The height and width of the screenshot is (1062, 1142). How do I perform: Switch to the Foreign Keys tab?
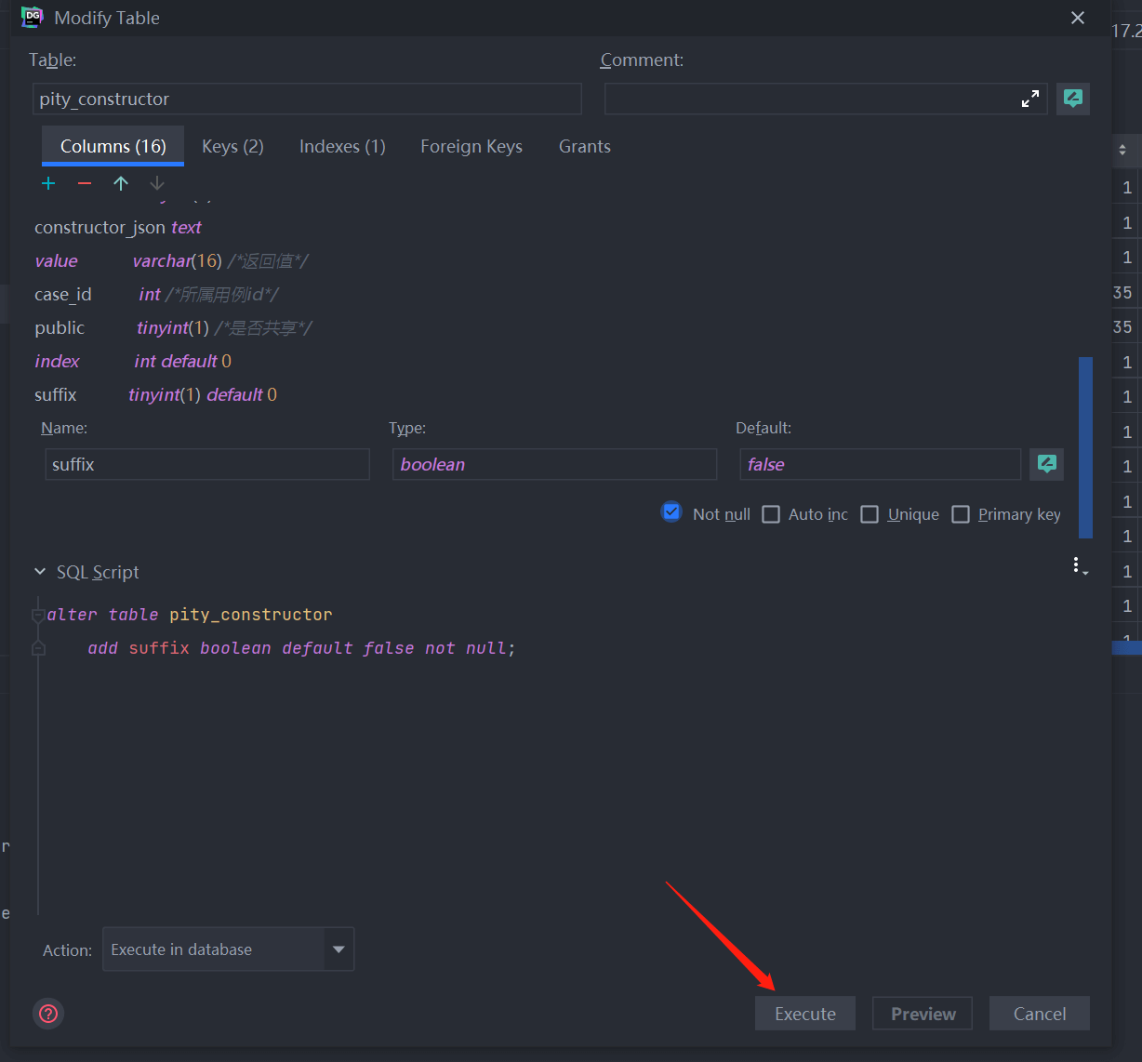point(471,146)
